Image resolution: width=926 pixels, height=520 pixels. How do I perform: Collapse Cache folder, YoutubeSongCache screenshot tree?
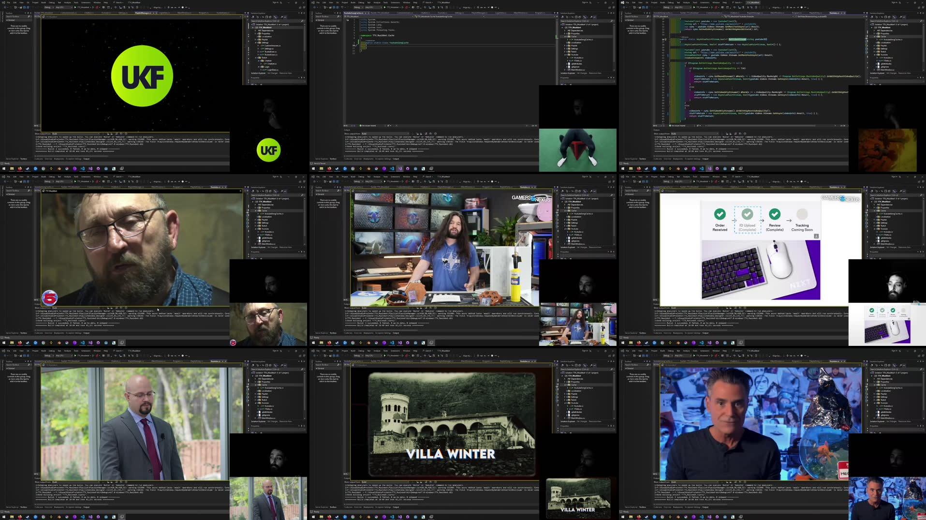(565, 37)
